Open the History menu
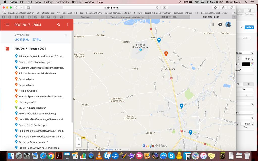The height and width of the screenshot is (161, 258). coord(48,2)
